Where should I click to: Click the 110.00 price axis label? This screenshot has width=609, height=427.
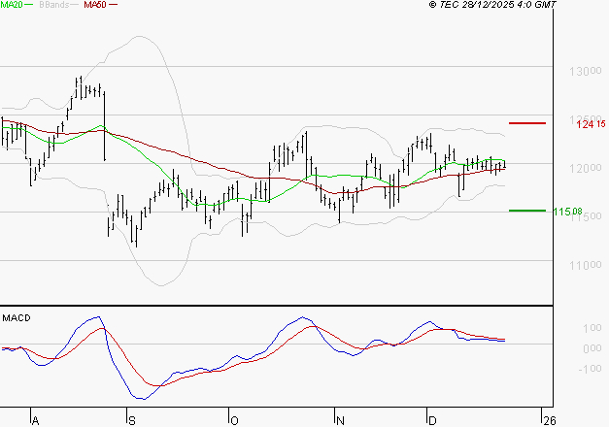(x=586, y=265)
